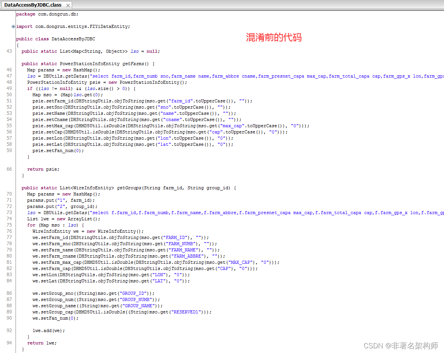
Task: Click the if lso != null condition line
Action: click(x=81, y=88)
